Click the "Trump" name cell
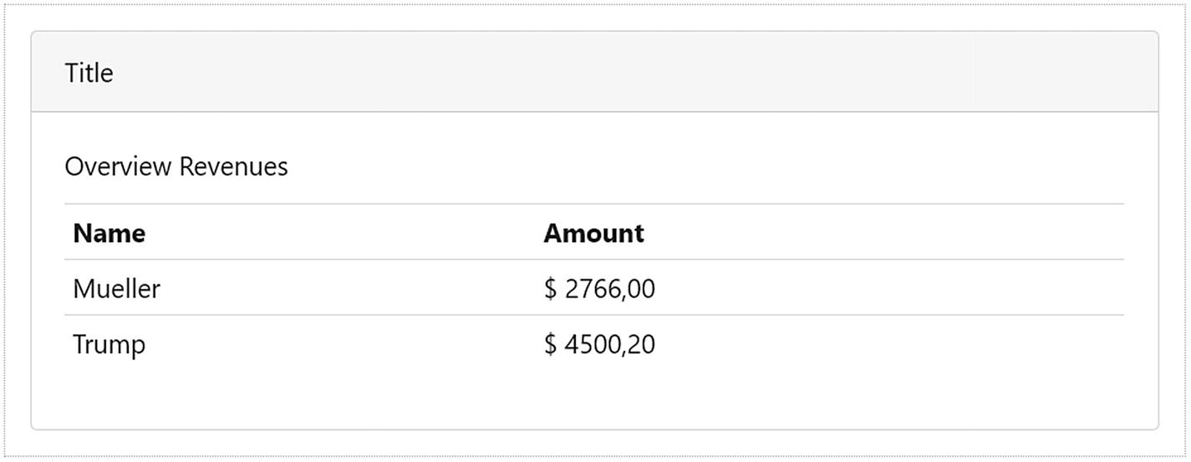This screenshot has height=462, width=1191. coord(109,344)
